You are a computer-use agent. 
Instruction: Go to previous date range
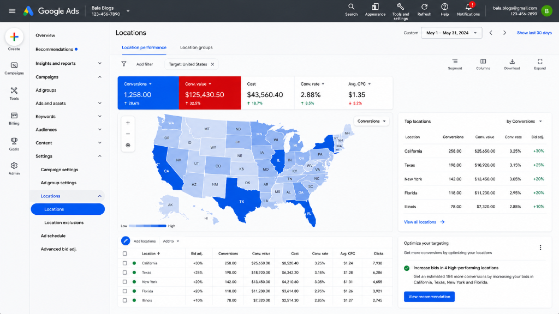491,33
